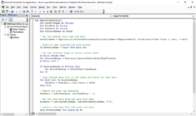Click the 'On Error Resume Next' code line
This screenshot has width=196, height=116.
point(52,56)
